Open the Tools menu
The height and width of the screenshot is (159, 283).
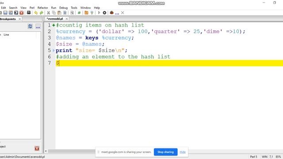tap(74, 8)
